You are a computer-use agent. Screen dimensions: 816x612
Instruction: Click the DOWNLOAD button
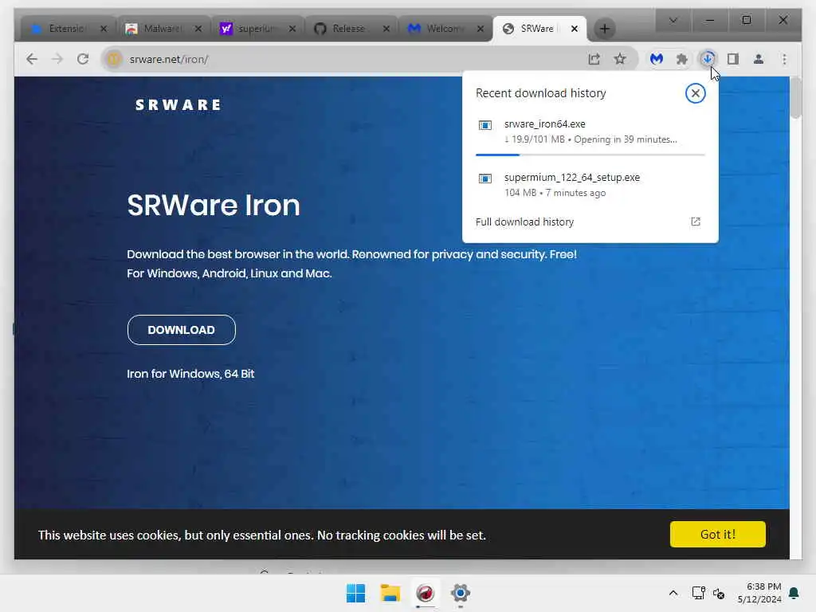pos(181,330)
